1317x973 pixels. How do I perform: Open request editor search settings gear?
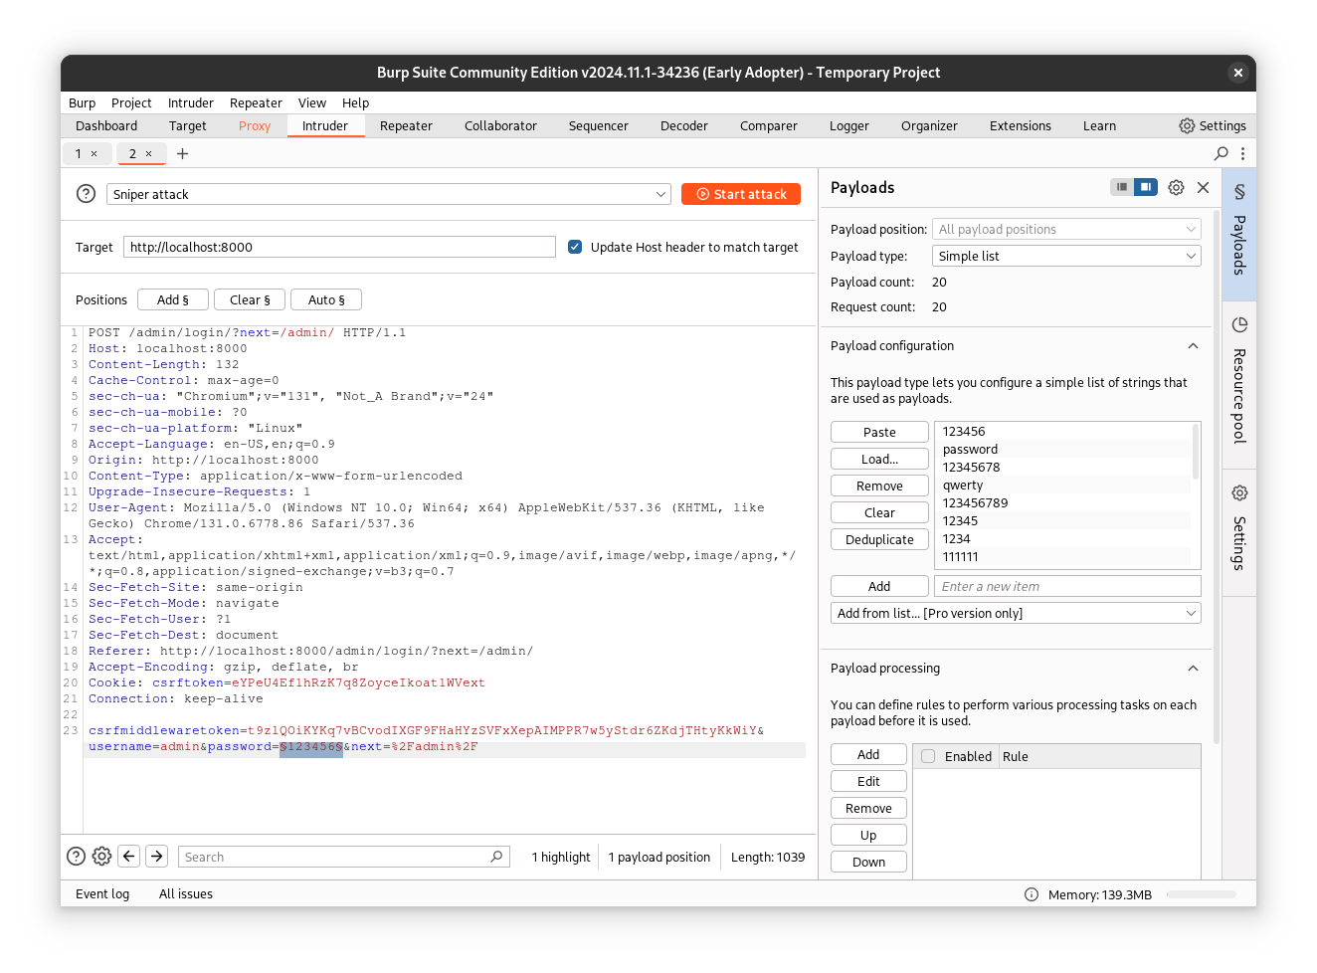101,856
